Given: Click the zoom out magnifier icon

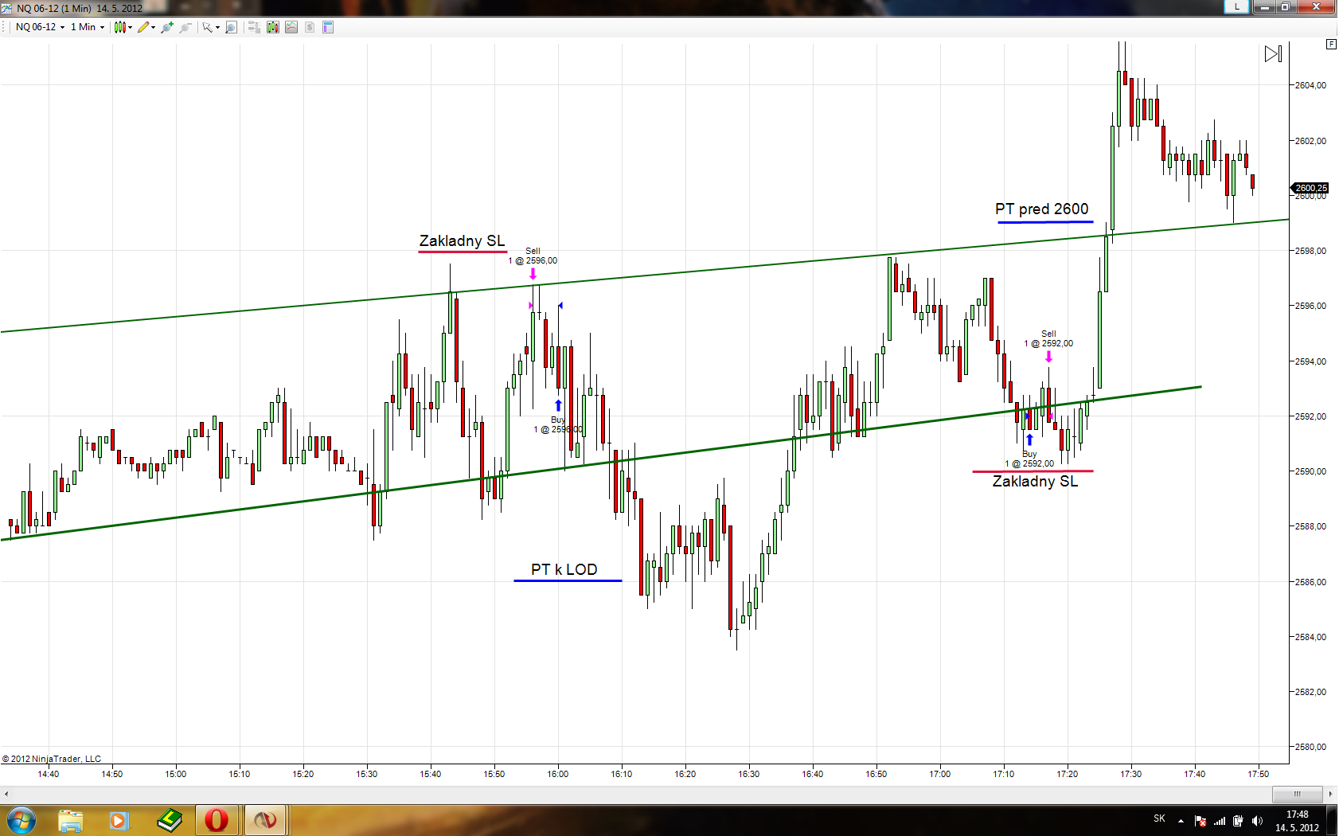Looking at the screenshot, I should pos(185,27).
